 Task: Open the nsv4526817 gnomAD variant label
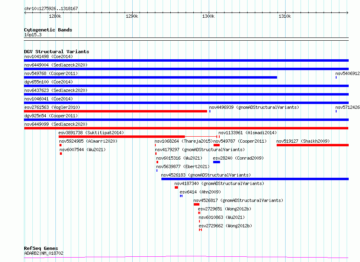pyautogui.click(x=238, y=200)
